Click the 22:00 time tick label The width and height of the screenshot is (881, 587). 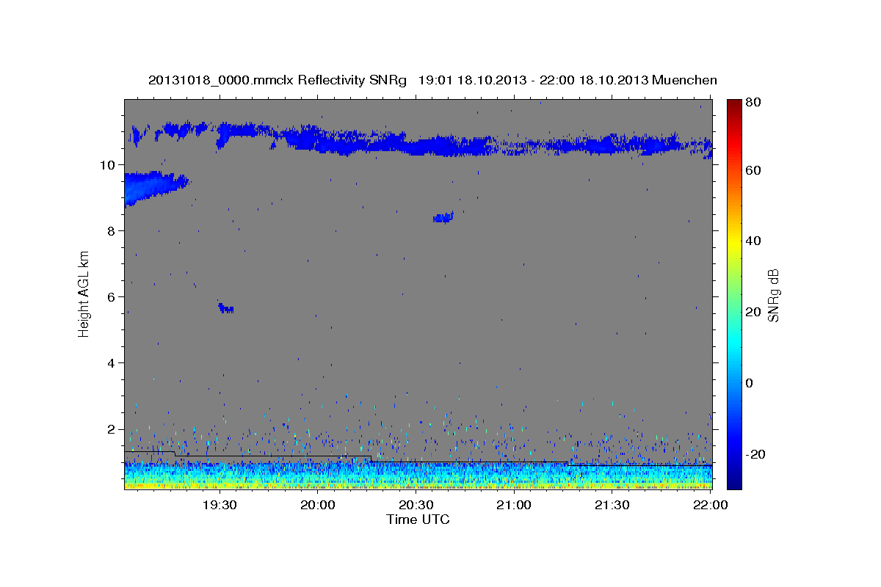[710, 506]
